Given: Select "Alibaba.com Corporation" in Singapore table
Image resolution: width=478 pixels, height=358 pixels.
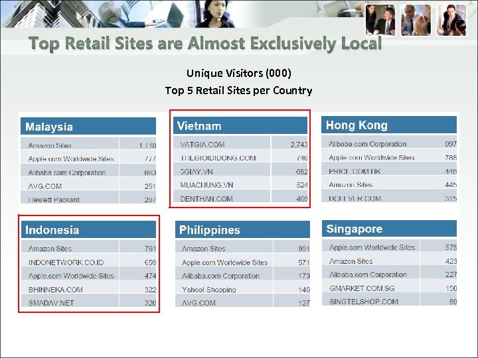Looking at the screenshot, I should [x=368, y=274].
